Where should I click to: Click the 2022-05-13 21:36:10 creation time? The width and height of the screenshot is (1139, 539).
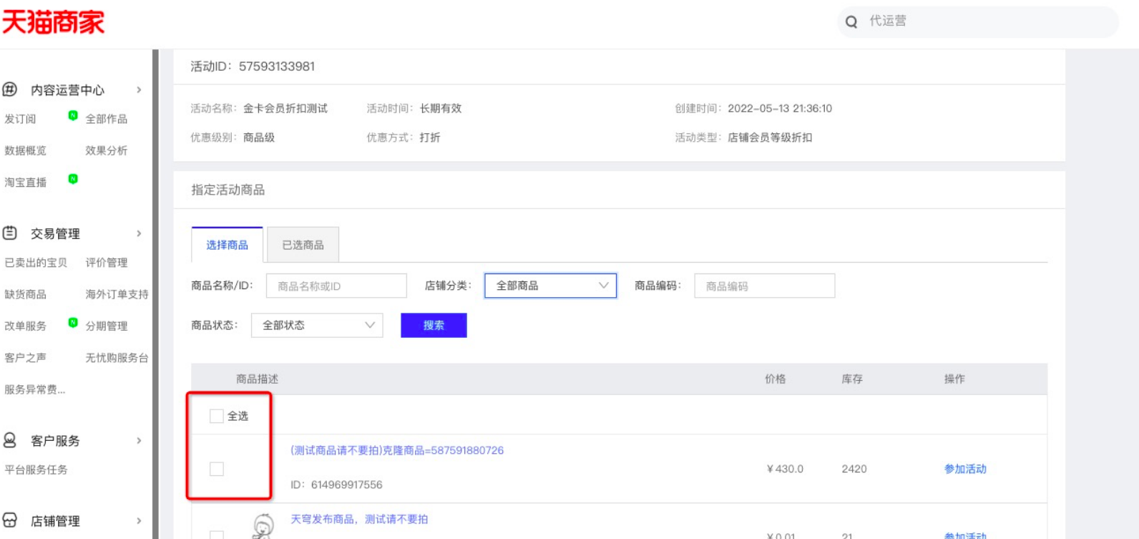[780, 109]
